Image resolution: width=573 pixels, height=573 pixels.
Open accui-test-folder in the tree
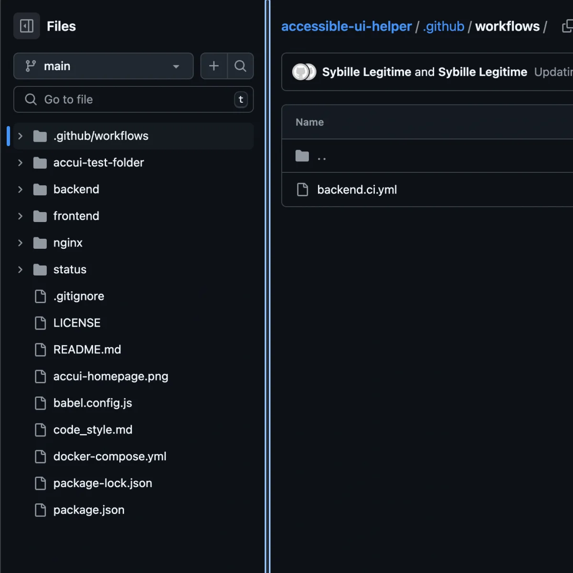pos(98,163)
